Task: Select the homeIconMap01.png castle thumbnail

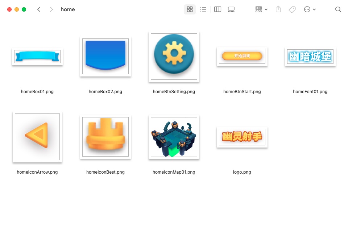Action: (x=174, y=137)
